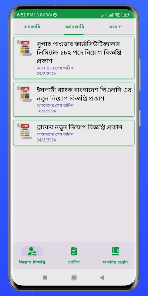The height and width of the screenshot is (296, 148).
Task: Tap the Android recent apps square
Action: pos(45,277)
